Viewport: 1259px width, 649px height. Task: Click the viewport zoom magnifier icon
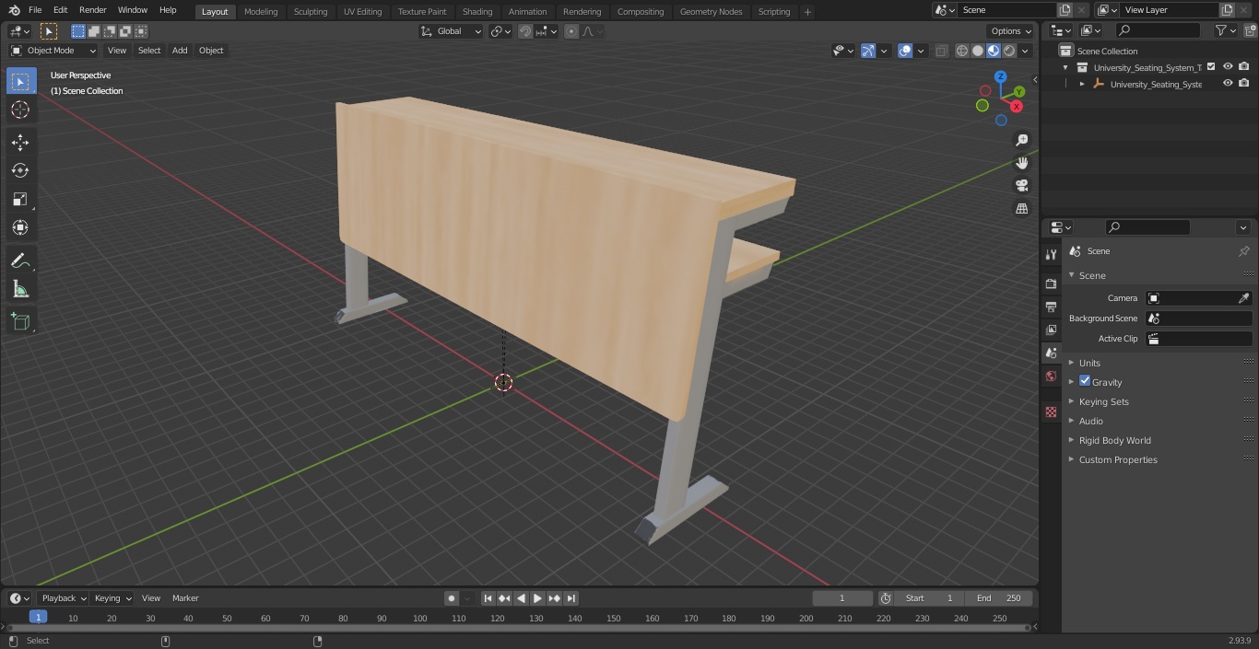coord(1021,140)
